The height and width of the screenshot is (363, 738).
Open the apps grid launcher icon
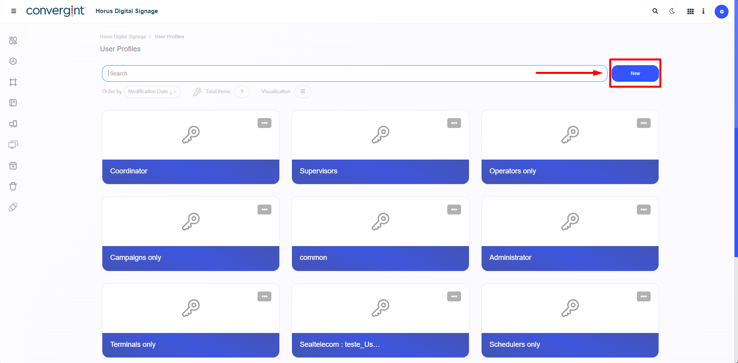690,11
